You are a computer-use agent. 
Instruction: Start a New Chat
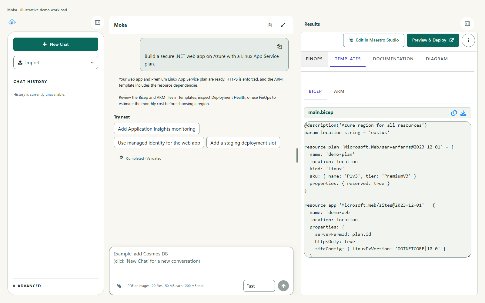pos(56,44)
